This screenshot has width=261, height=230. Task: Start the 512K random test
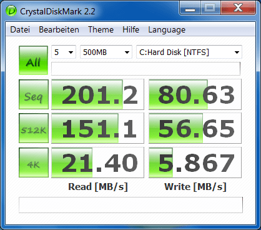click(x=34, y=128)
